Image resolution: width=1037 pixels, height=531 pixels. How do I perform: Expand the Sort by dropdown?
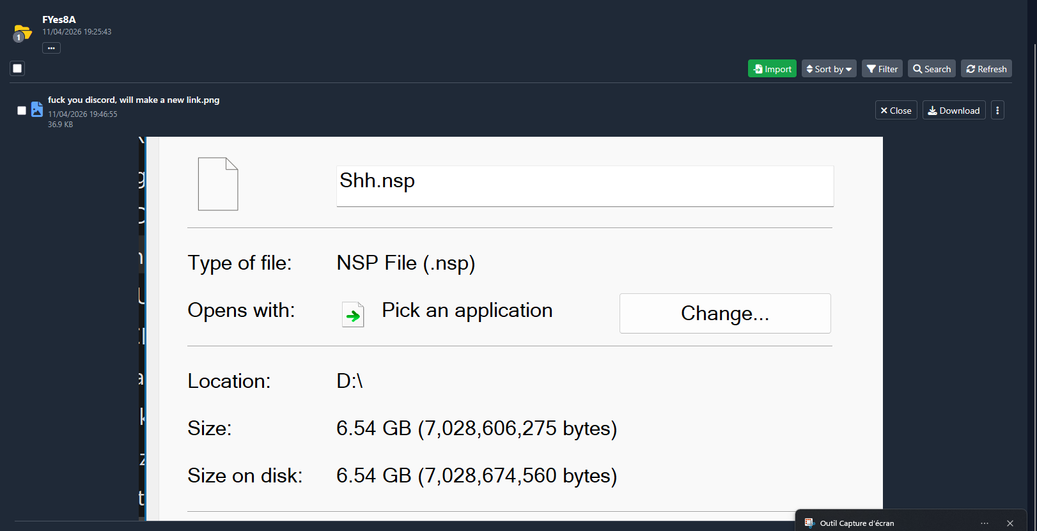[829, 69]
